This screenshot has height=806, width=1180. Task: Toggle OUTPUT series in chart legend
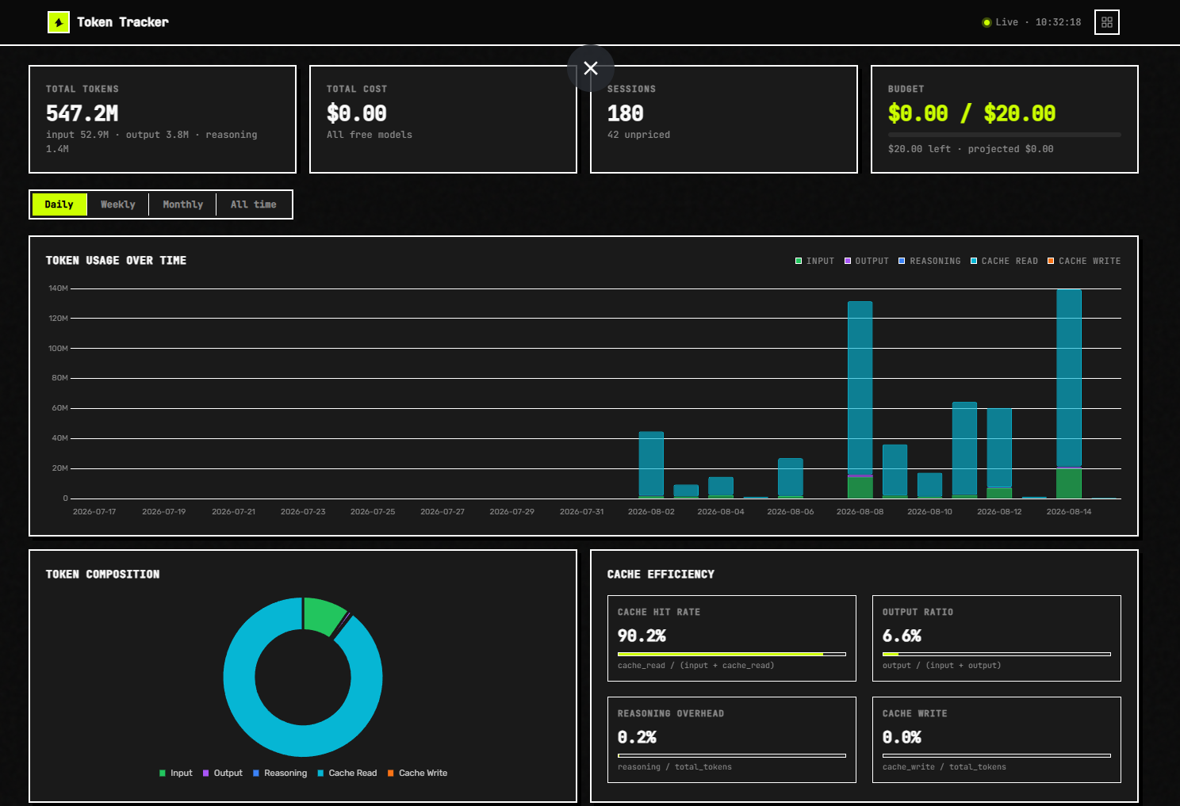pyautogui.click(x=867, y=261)
